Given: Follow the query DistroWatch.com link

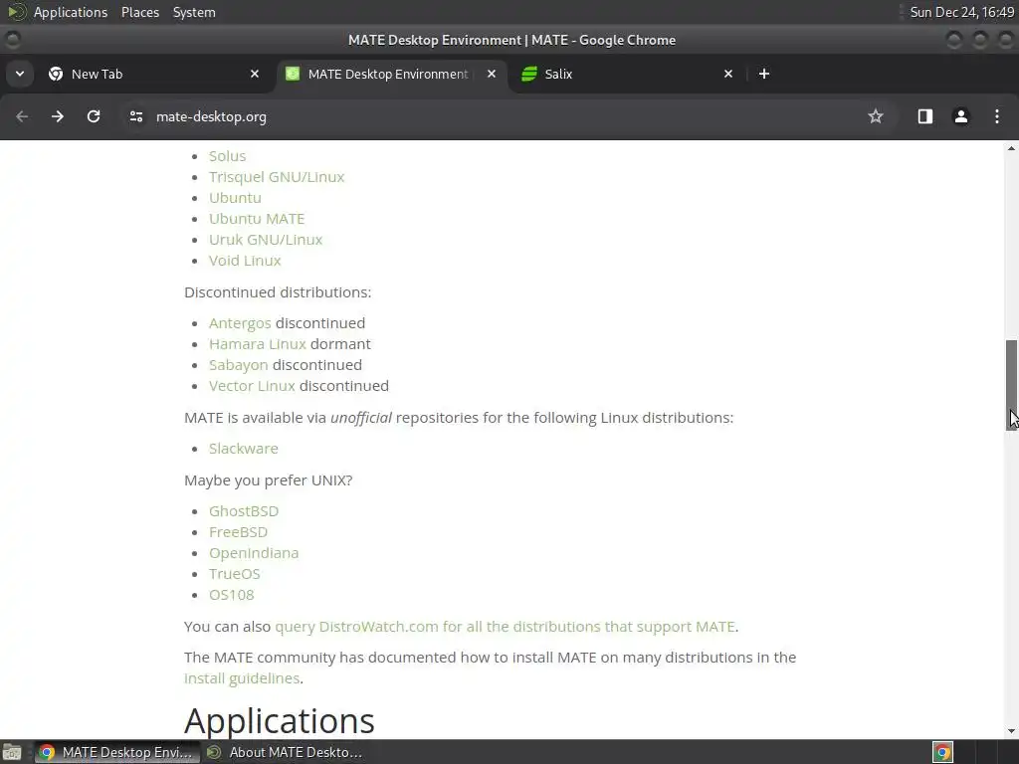Looking at the screenshot, I should (x=505, y=627).
